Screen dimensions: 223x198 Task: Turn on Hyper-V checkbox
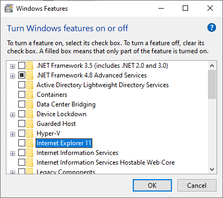21,133
